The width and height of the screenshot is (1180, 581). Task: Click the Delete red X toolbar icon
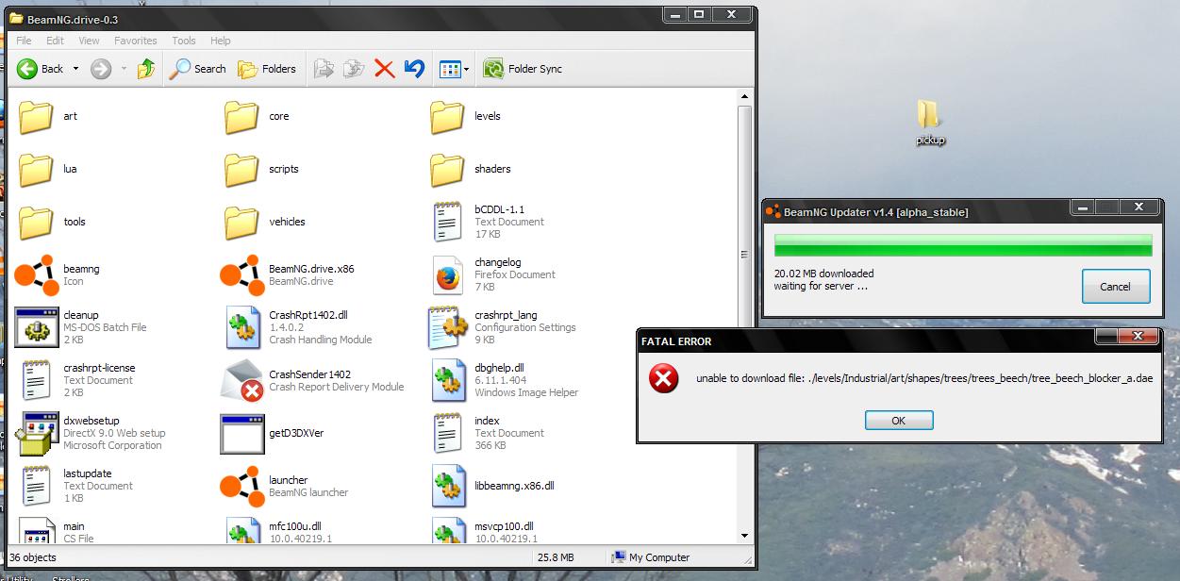[x=384, y=69]
